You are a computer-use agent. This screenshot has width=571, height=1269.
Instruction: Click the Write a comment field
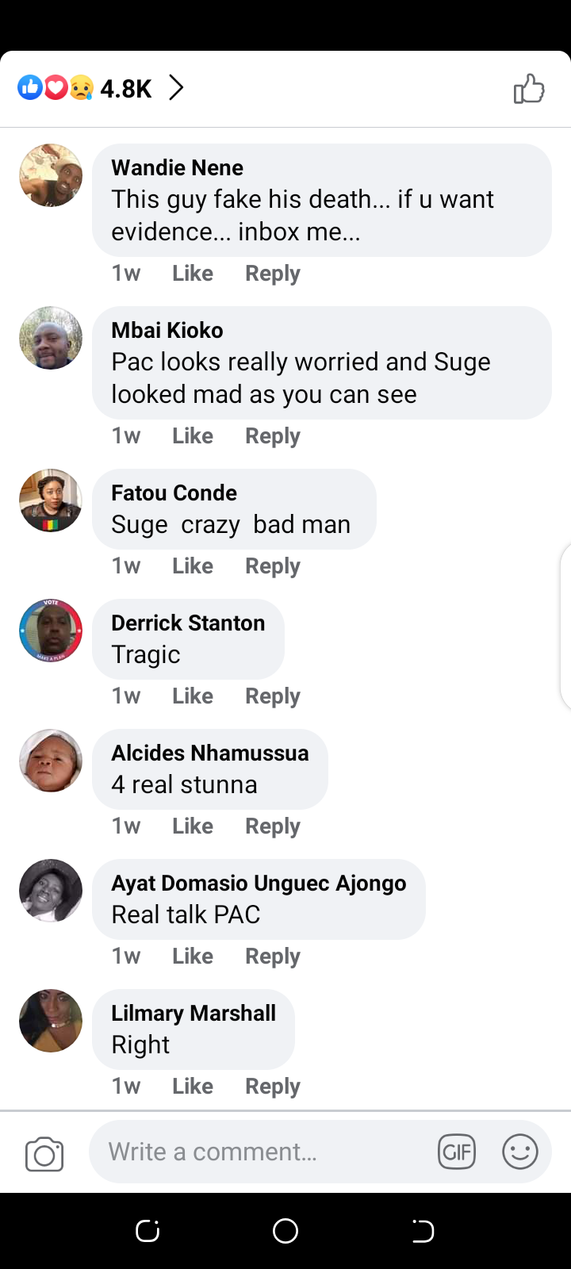pos(262,1152)
